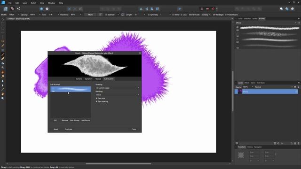Open the Layer menu
301x169 pixels.
[x=25, y=3]
